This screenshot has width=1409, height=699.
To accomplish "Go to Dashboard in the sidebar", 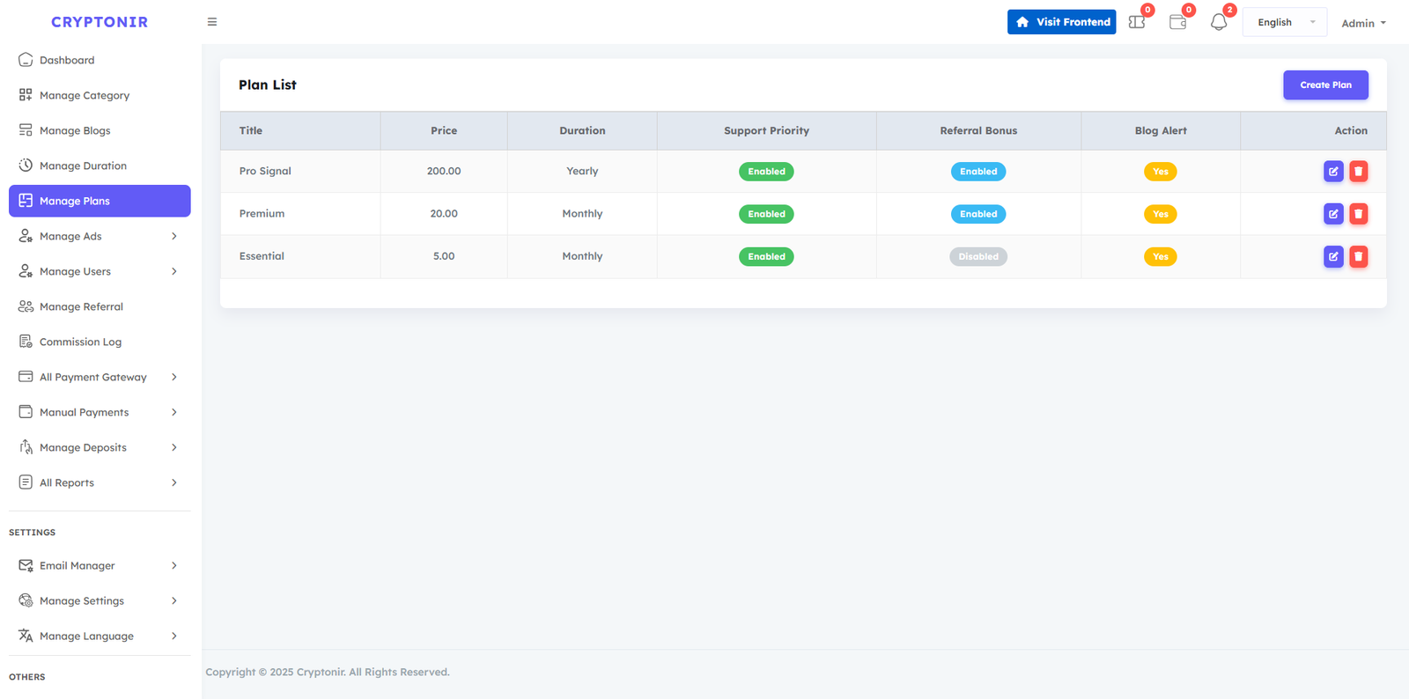I will click(67, 60).
